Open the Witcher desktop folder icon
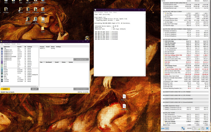Screen dimensions: 211x132 point(21,10)
